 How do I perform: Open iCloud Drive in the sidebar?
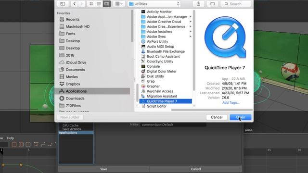point(76,62)
